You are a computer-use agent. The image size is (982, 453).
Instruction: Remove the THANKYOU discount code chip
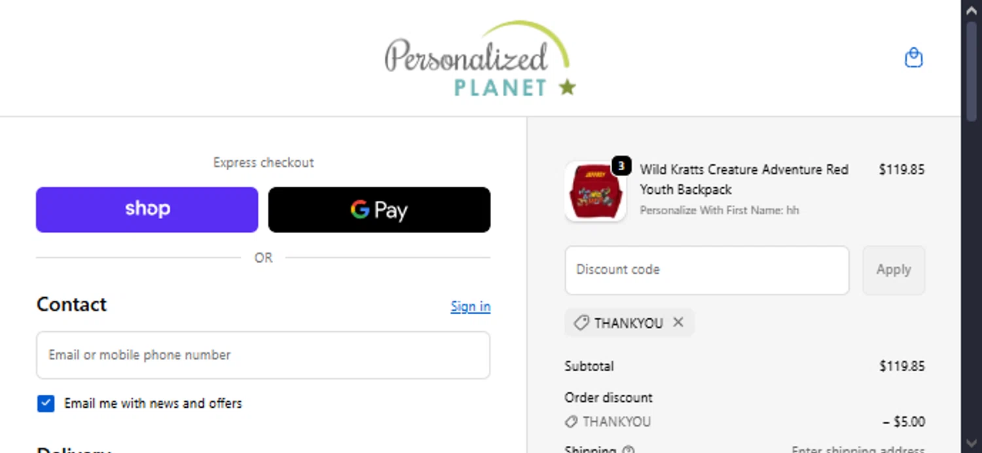tap(678, 322)
